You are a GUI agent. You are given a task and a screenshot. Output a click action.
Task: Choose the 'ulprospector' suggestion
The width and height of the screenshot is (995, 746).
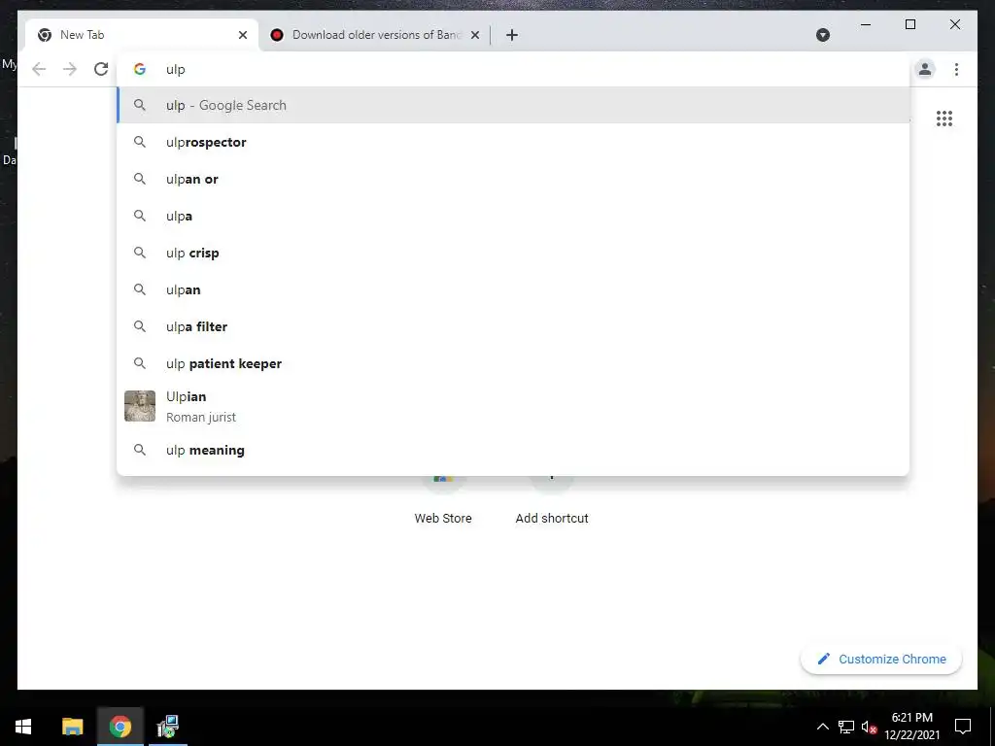pos(513,142)
